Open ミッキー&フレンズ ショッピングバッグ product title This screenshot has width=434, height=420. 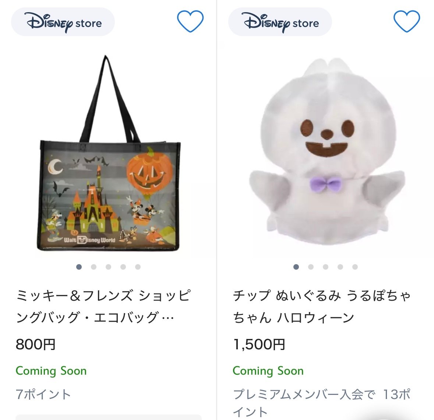(103, 307)
